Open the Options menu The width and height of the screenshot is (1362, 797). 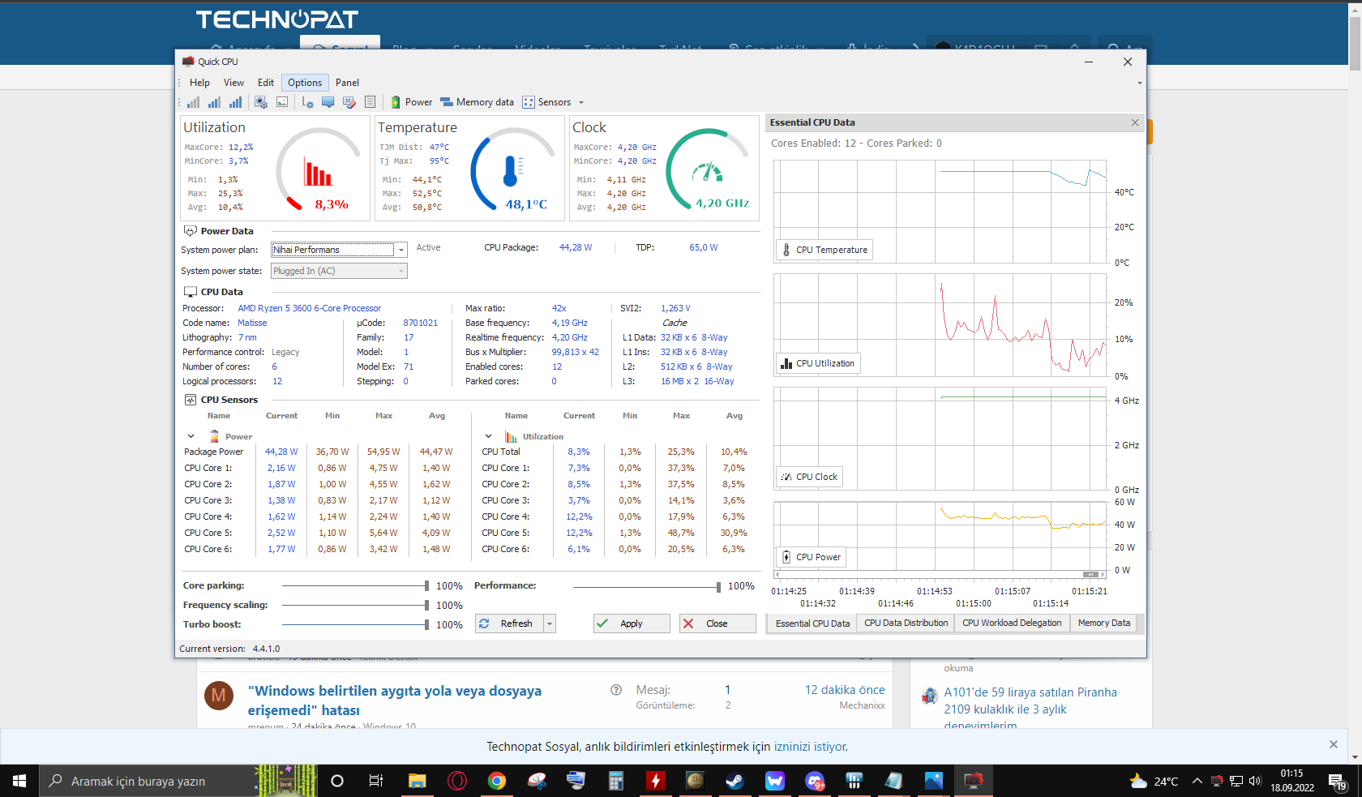point(305,83)
